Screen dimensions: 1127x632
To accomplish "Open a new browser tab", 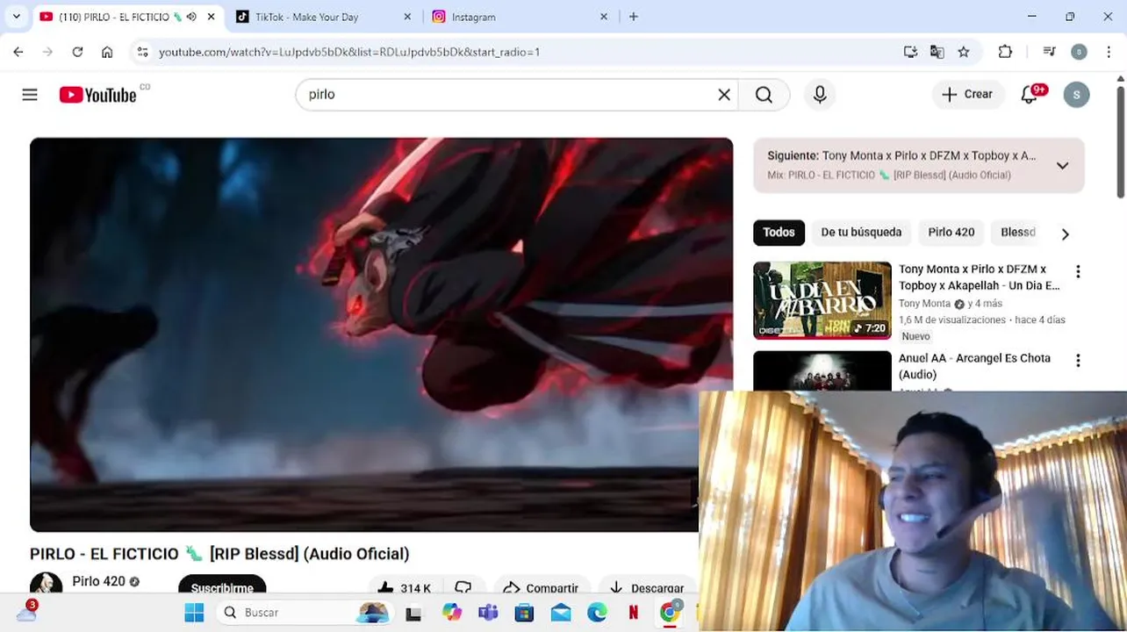I will [x=634, y=17].
